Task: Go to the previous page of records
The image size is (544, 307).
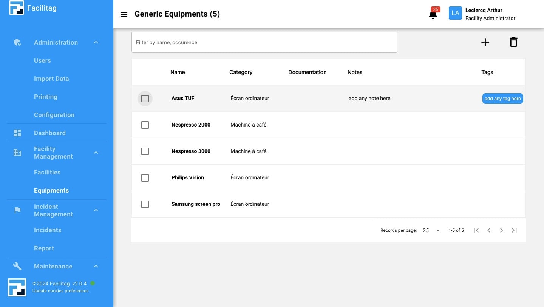Action: point(489,230)
